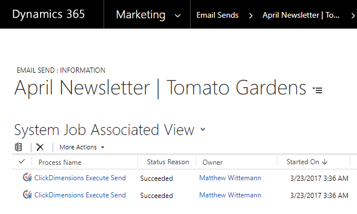Expand the chevron after the April Newsletter breadcrumb
Viewport: 357px width, 214px height.
pyautogui.click(x=353, y=15)
